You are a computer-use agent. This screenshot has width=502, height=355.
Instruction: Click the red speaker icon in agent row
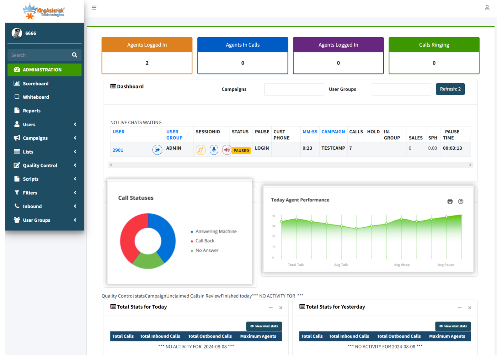(227, 150)
